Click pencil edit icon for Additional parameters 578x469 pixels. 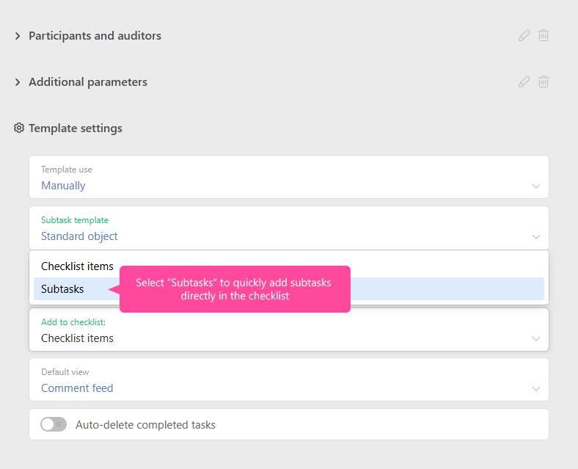coord(524,81)
